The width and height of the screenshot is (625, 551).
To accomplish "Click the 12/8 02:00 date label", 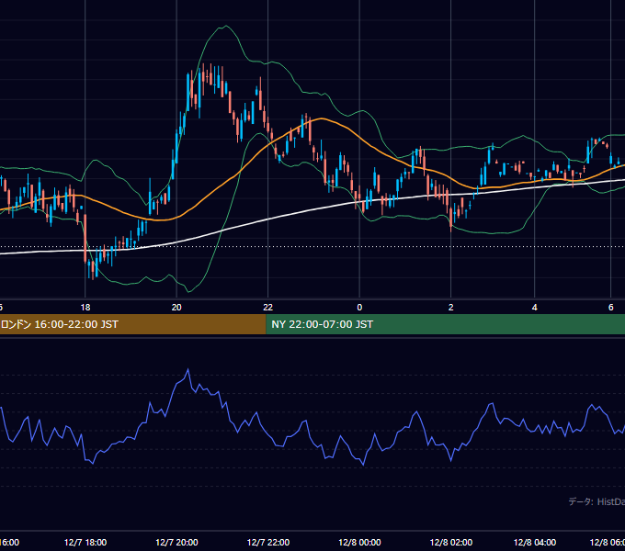I will (450, 543).
